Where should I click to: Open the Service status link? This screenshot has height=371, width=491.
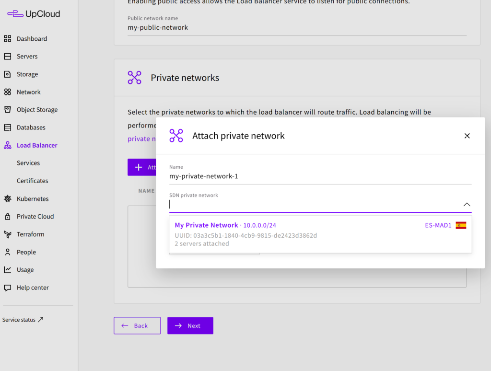click(23, 320)
